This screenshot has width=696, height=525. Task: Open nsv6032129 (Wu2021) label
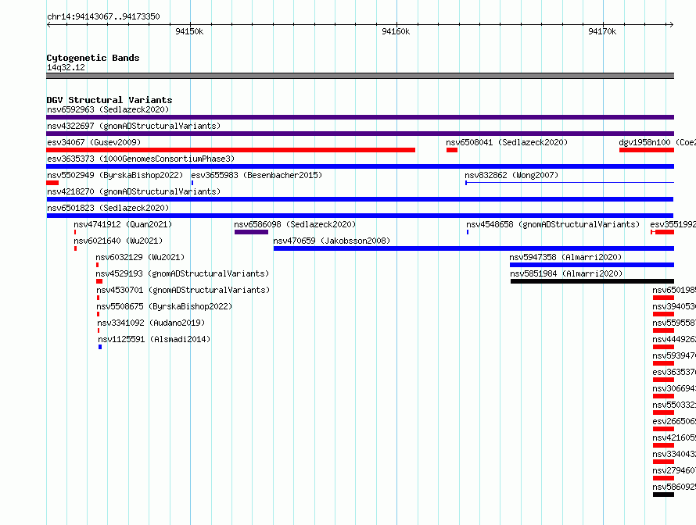[140, 257]
